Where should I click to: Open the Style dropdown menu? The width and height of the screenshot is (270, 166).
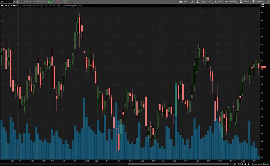click(219, 2)
